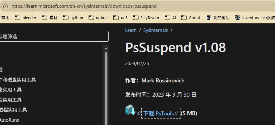Screen dimensions: 275x125
Task: Open the 素材 bookmark folder
Action: [x=50, y=18]
